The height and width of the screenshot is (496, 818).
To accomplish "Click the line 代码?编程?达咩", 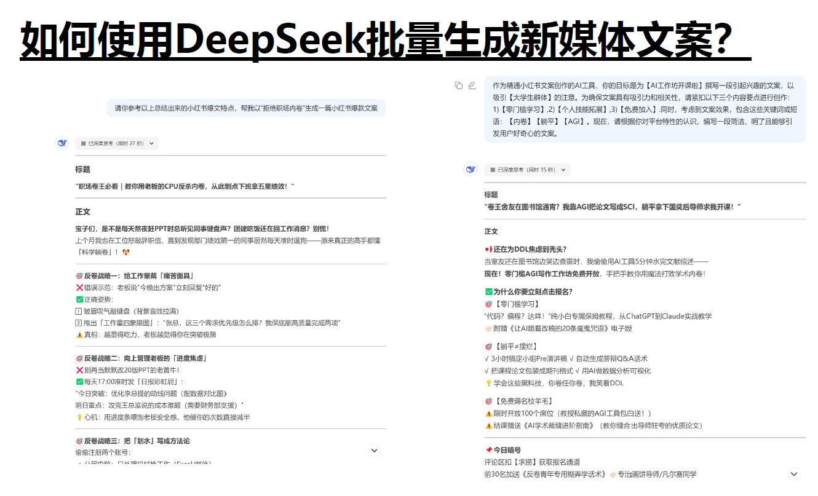I will (x=598, y=316).
